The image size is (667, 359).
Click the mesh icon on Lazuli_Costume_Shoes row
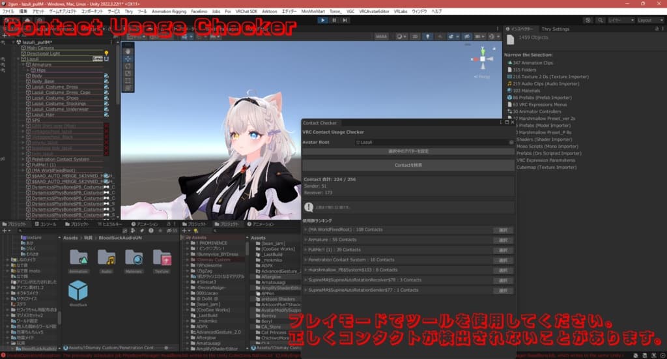pos(106,98)
